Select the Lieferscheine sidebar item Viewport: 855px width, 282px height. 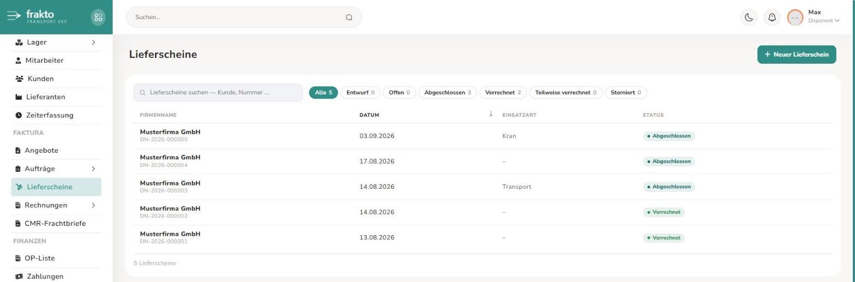(x=56, y=187)
